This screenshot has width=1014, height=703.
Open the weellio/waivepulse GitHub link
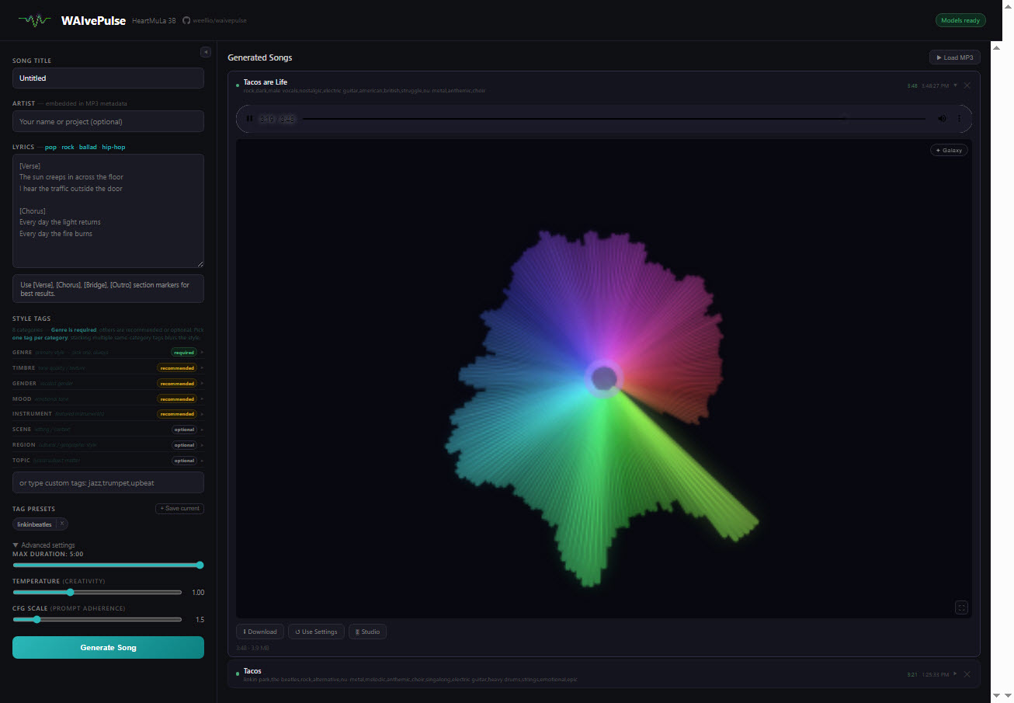(214, 20)
